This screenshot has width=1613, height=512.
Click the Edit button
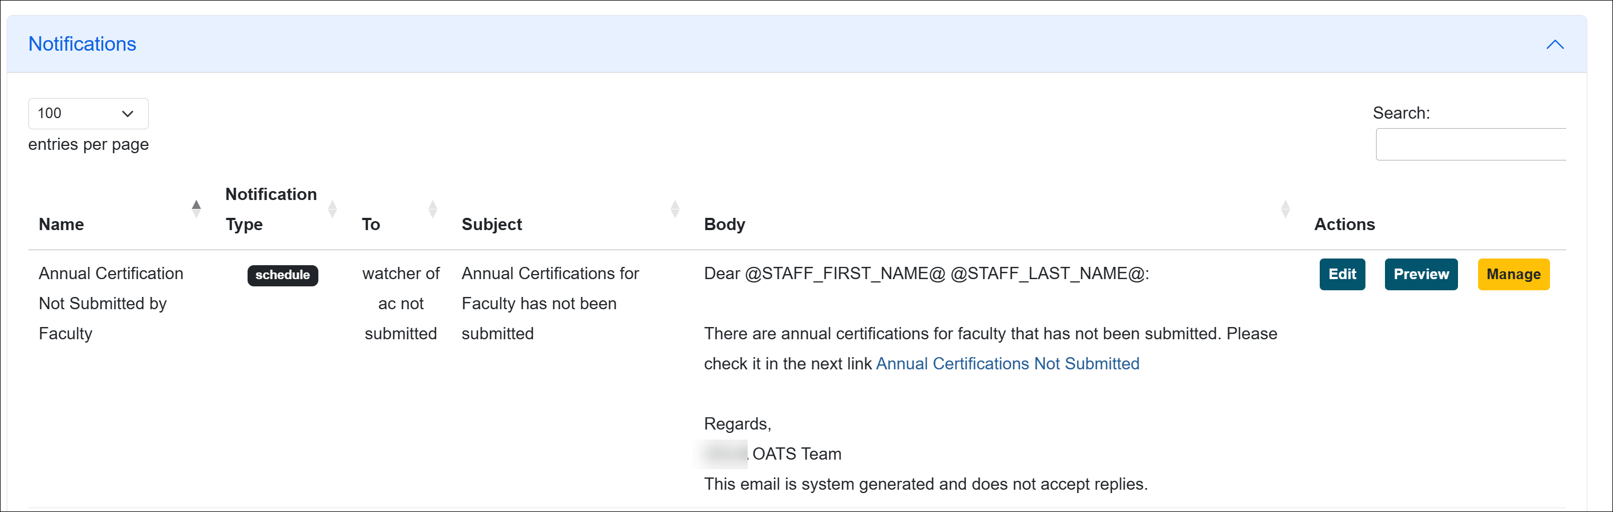click(x=1343, y=274)
